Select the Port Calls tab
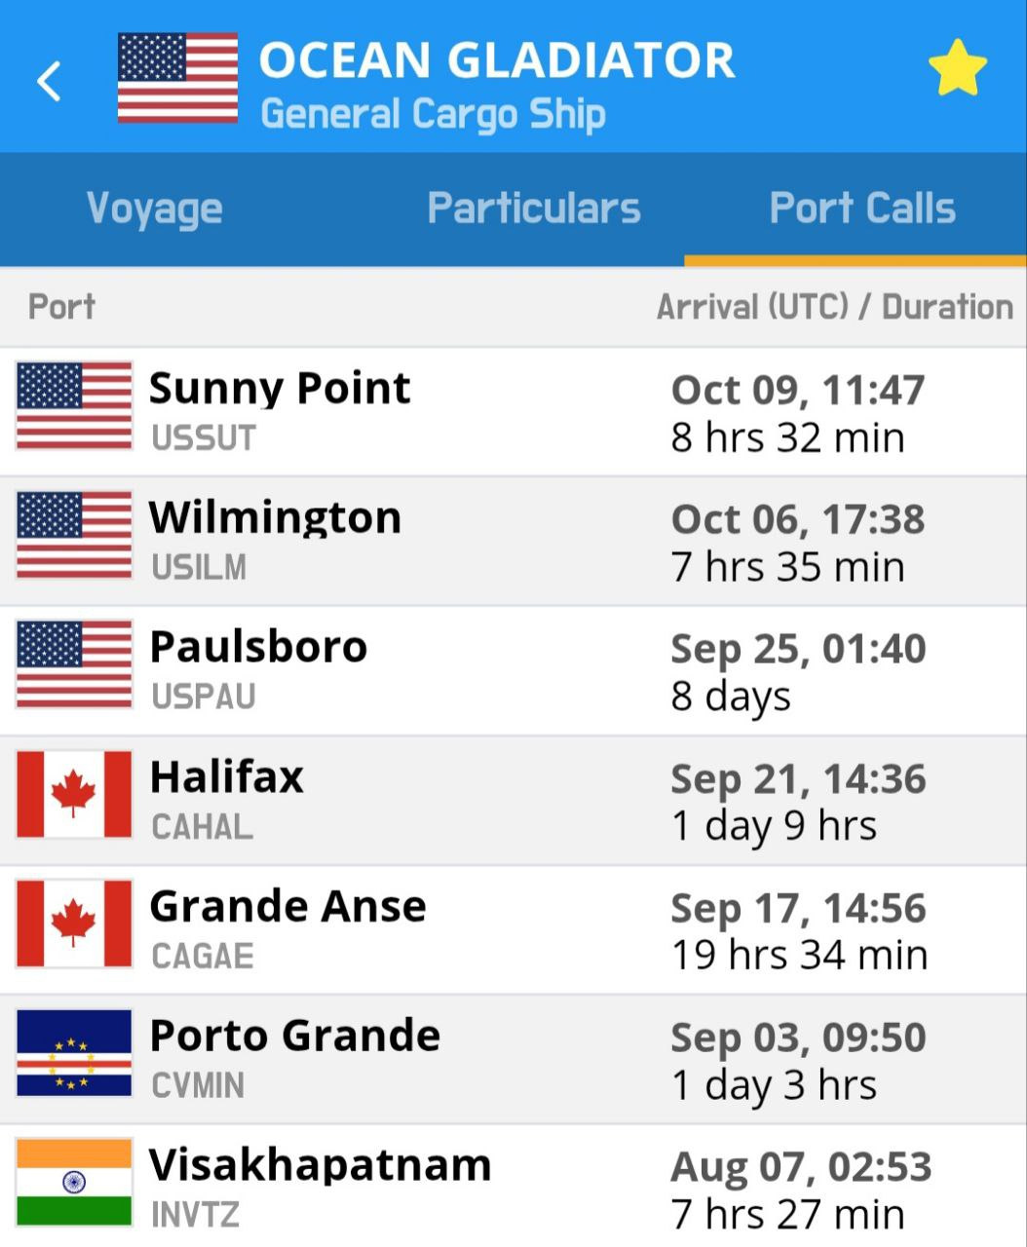 coord(862,208)
